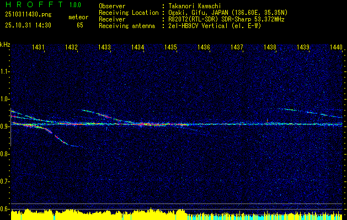Click the Ogaki, Gifu, JAPAN location text
The image size is (347, 220).
[x=227, y=13]
